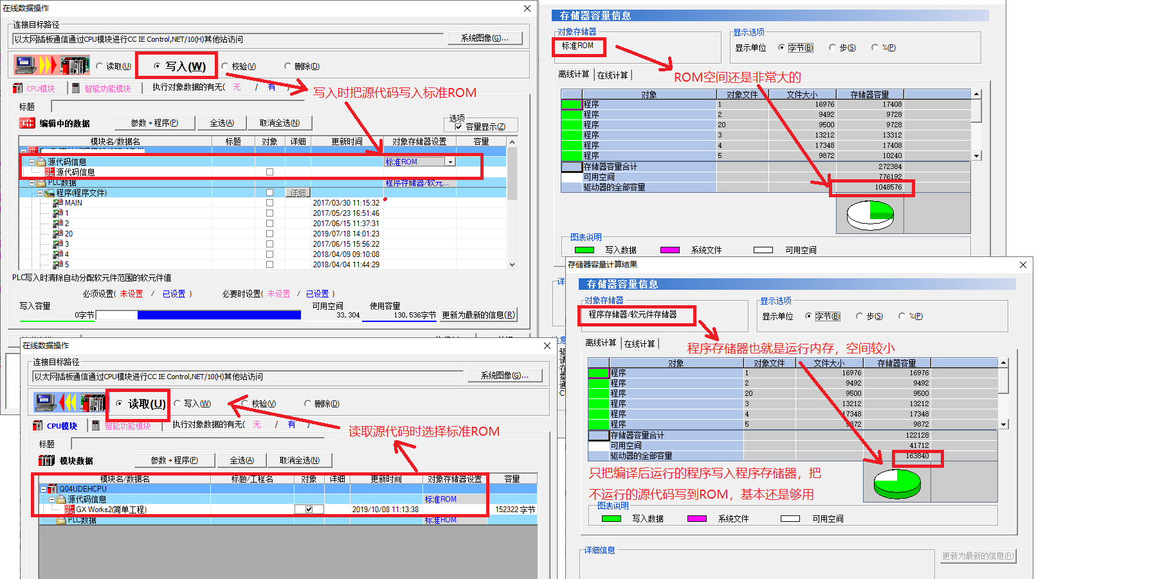
Task: Select the 校验(V) radio in write dialog
Action: click(x=225, y=66)
